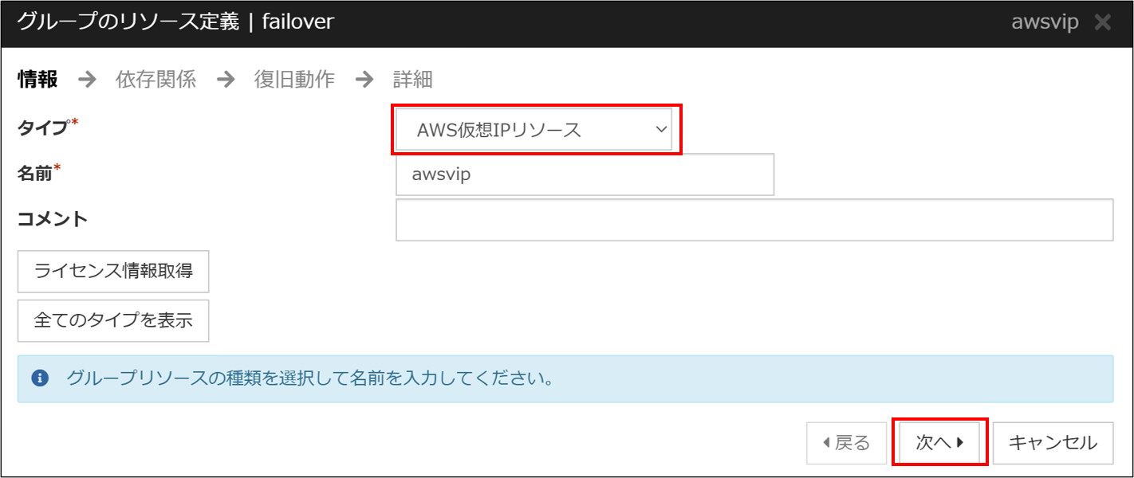Go back with the 戻る button
Screen dimensions: 1134x478
pyautogui.click(x=846, y=443)
